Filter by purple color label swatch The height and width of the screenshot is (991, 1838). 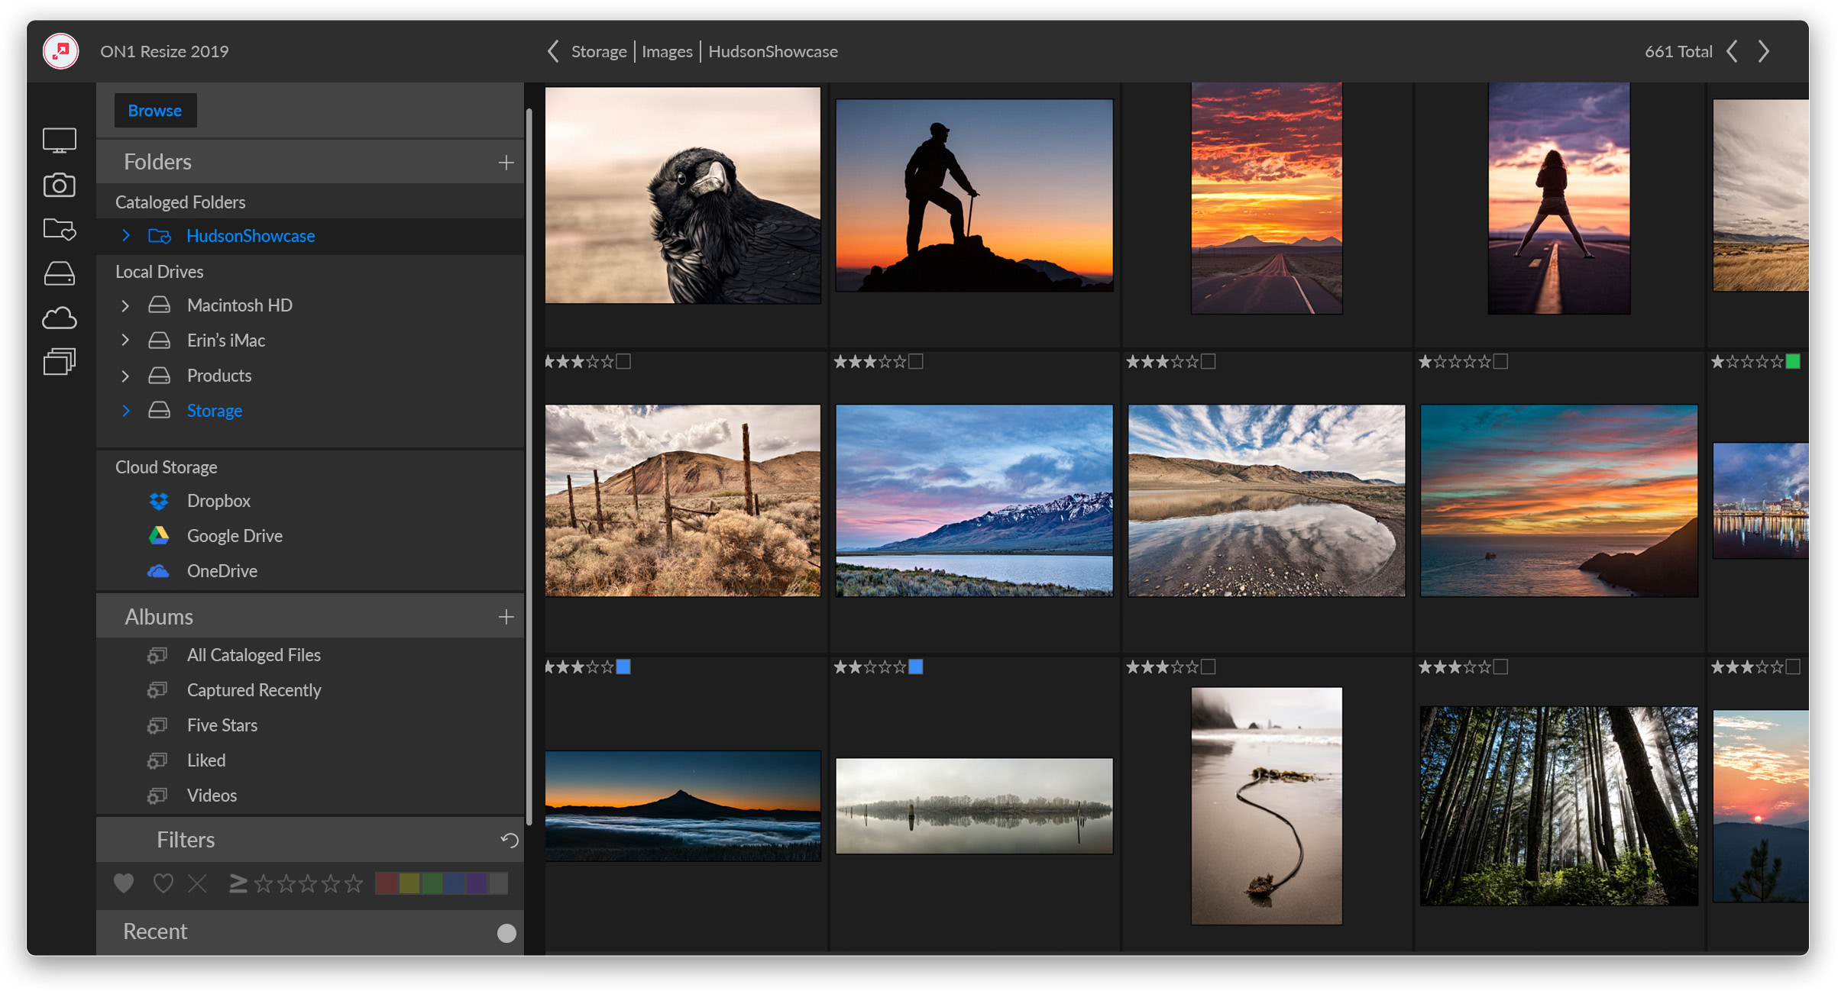pos(476,883)
